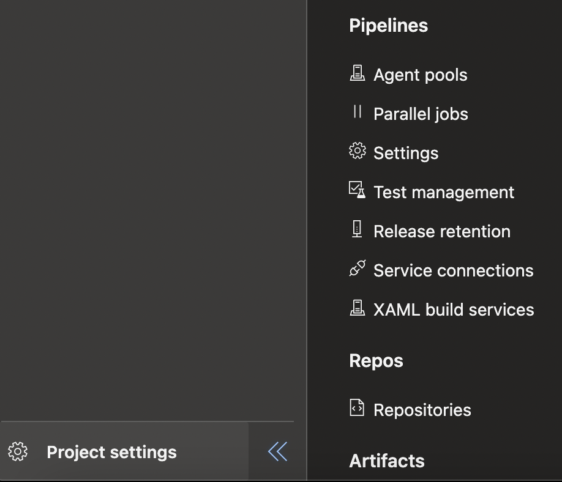Open Repositories under Repos

tap(422, 410)
